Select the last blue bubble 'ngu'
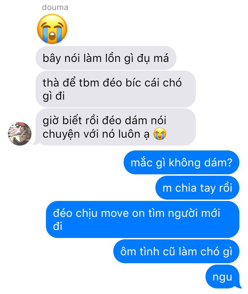The width and height of the screenshot is (248, 294). coord(222,277)
